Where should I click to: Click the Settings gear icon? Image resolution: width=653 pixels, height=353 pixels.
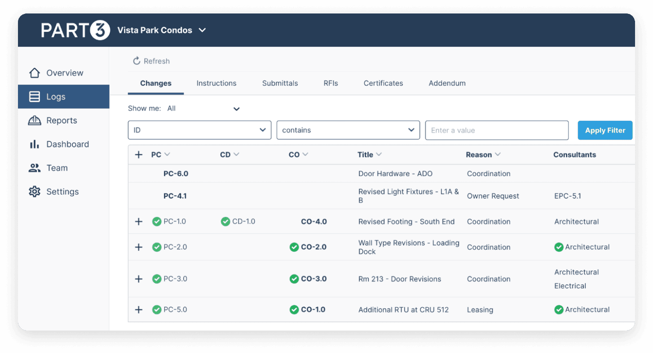(x=35, y=192)
